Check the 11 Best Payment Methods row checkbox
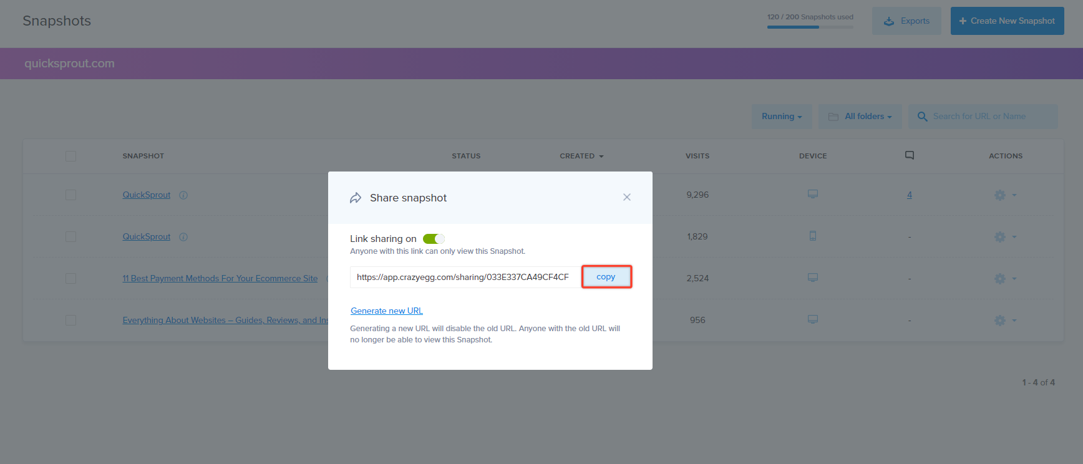1083x464 pixels. click(70, 278)
